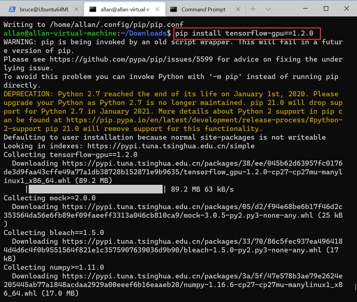Close the allan@allan-virtual-r tab
Screen dimensions: 357x302
tap(157, 9)
